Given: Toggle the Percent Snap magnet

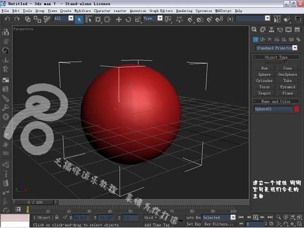Looking at the screenshot, I should click(x=209, y=19).
